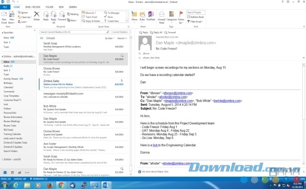Open the FILE tab
Viewport: 306px width, 189px height.
(5, 7)
